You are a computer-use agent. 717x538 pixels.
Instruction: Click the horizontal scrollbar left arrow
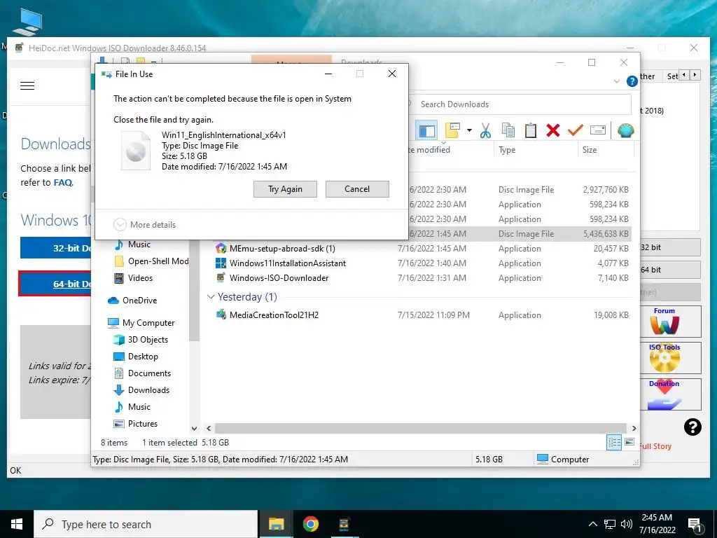pyautogui.click(x=209, y=428)
